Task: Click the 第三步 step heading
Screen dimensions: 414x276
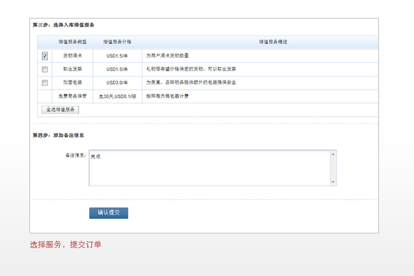Action: [x=63, y=25]
